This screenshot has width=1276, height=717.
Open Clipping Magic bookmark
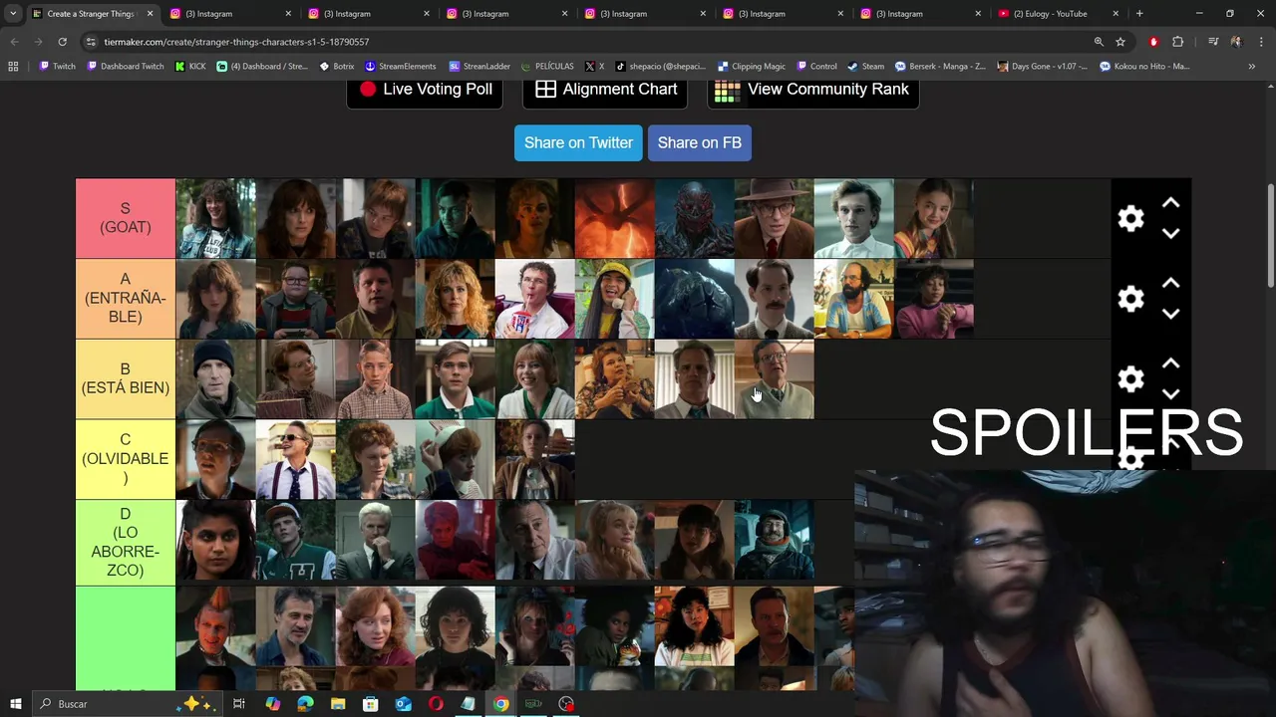752,67
